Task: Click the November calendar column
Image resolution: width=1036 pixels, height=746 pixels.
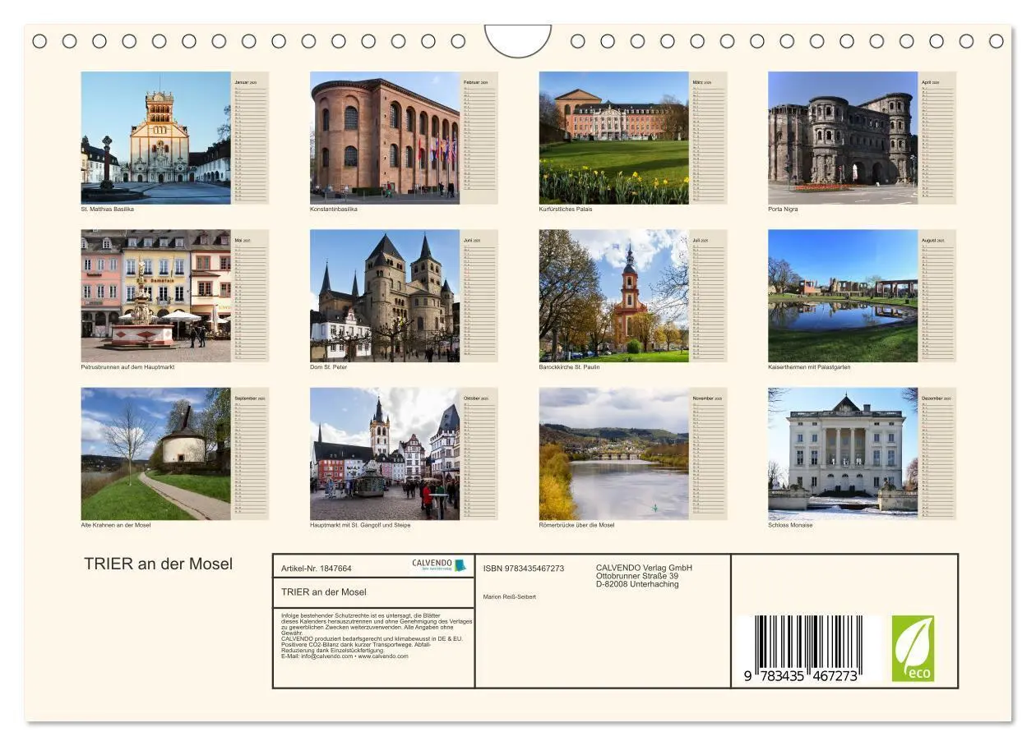Action: (708, 454)
